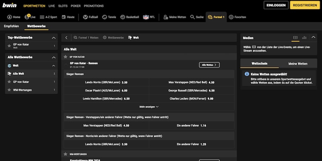This screenshot has width=322, height=161.
Task: Select the Wettschein tab
Action: [260, 64]
